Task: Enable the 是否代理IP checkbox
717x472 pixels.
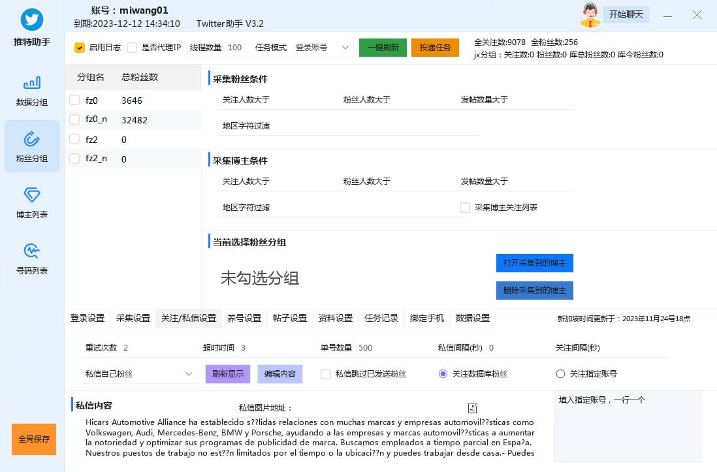Action: [132, 48]
